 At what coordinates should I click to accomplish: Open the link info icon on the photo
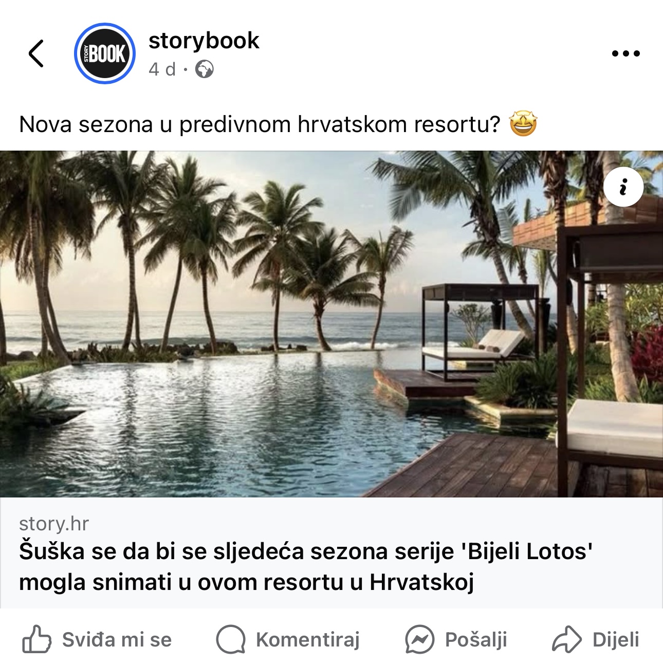click(623, 187)
